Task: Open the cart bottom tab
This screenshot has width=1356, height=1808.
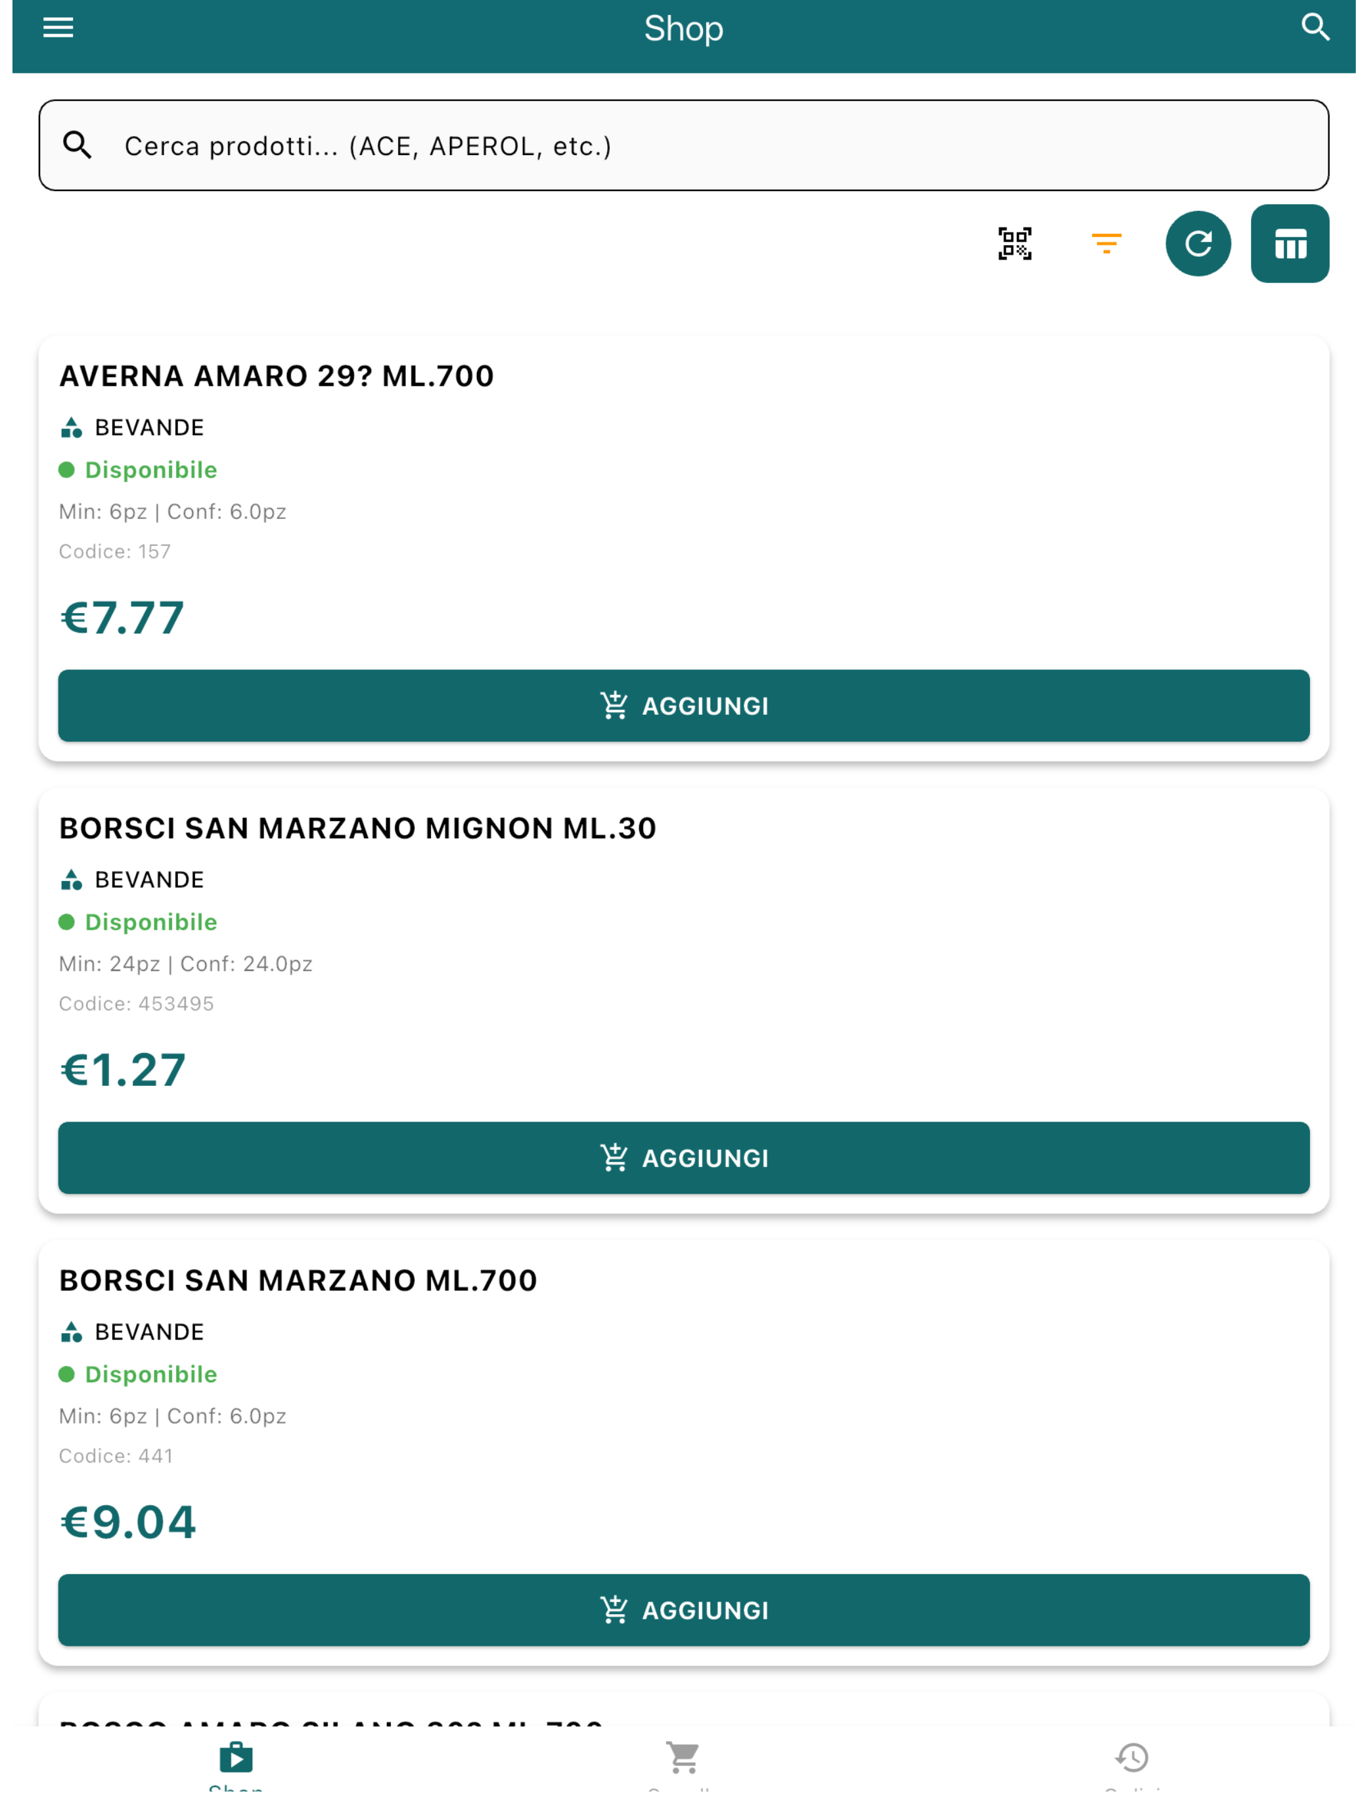Action: coord(683,1764)
